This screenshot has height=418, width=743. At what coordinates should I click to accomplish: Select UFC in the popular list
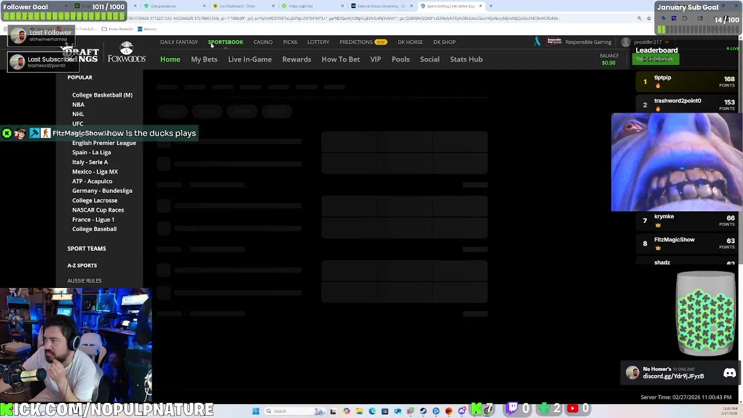[x=77, y=124]
